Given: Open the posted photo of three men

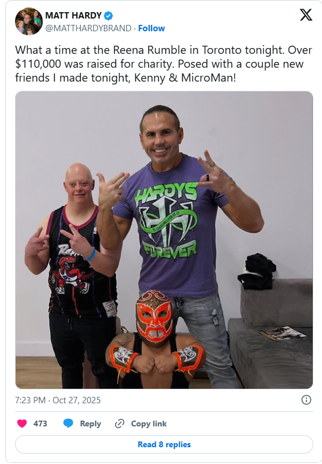Looking at the screenshot, I should (164, 240).
